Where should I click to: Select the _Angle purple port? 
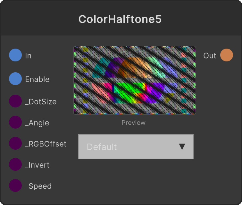(15, 122)
